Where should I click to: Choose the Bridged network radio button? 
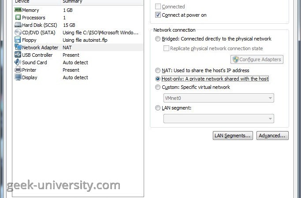(x=158, y=39)
